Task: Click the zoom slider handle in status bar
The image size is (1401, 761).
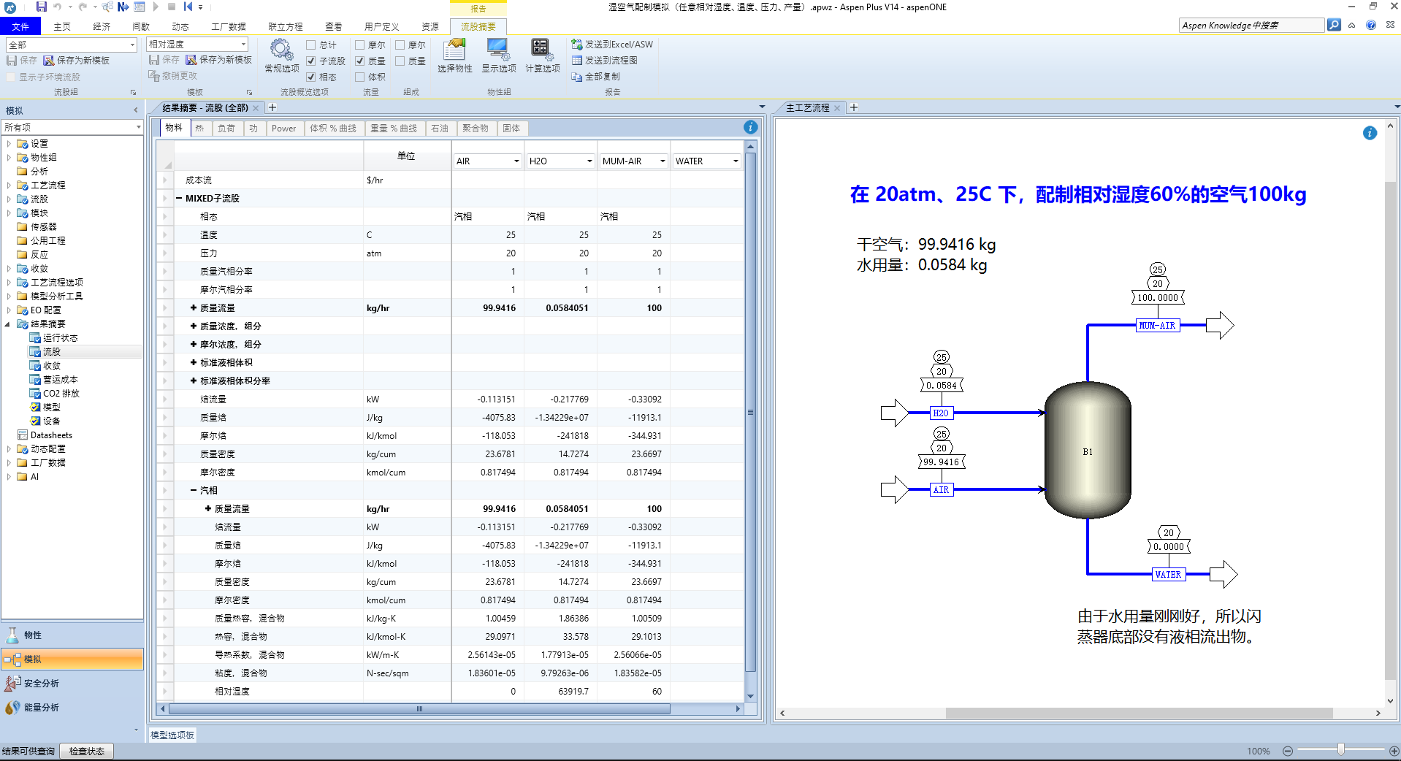Action: (1340, 749)
